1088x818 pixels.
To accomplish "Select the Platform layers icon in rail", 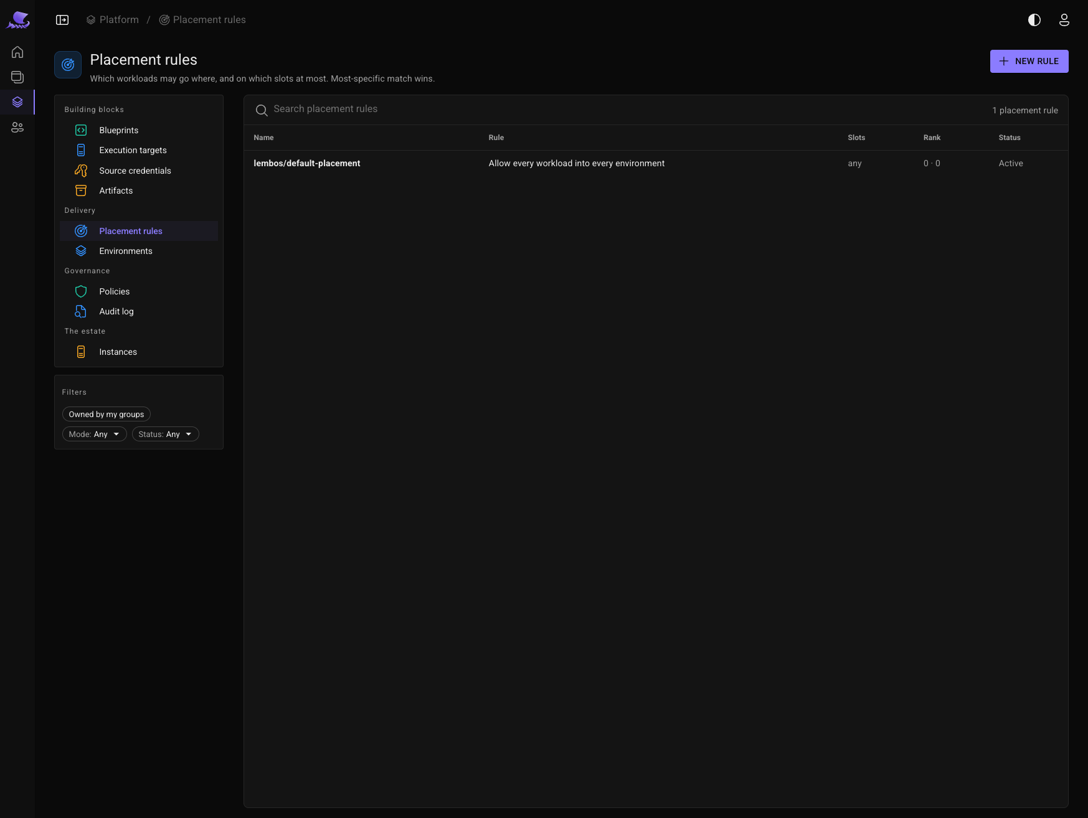I will pyautogui.click(x=17, y=102).
